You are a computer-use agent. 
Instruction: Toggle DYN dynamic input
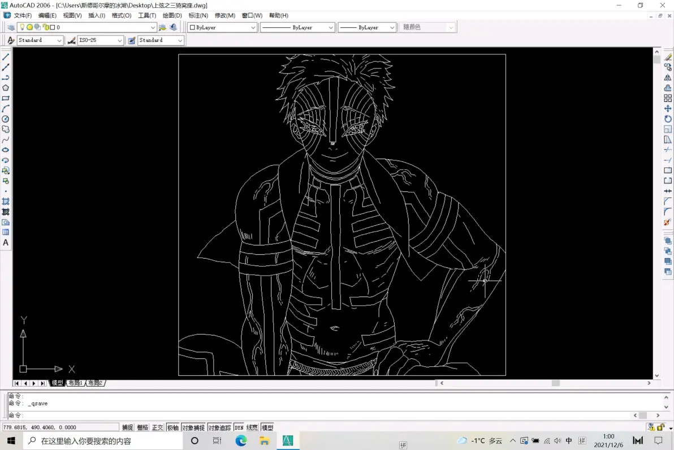point(239,427)
